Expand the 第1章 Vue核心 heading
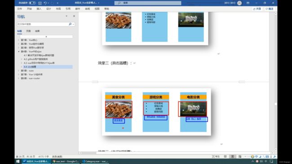292x164 pixels. click(18, 40)
